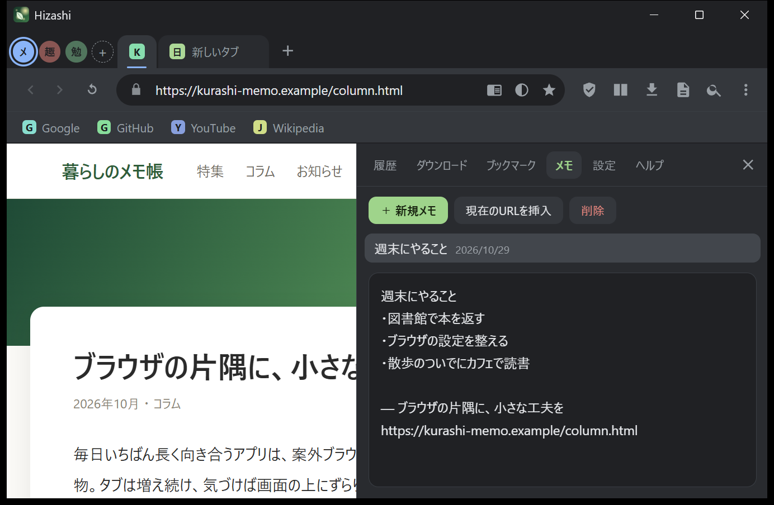Open the コラム site menu
This screenshot has width=774, height=505.
[260, 171]
